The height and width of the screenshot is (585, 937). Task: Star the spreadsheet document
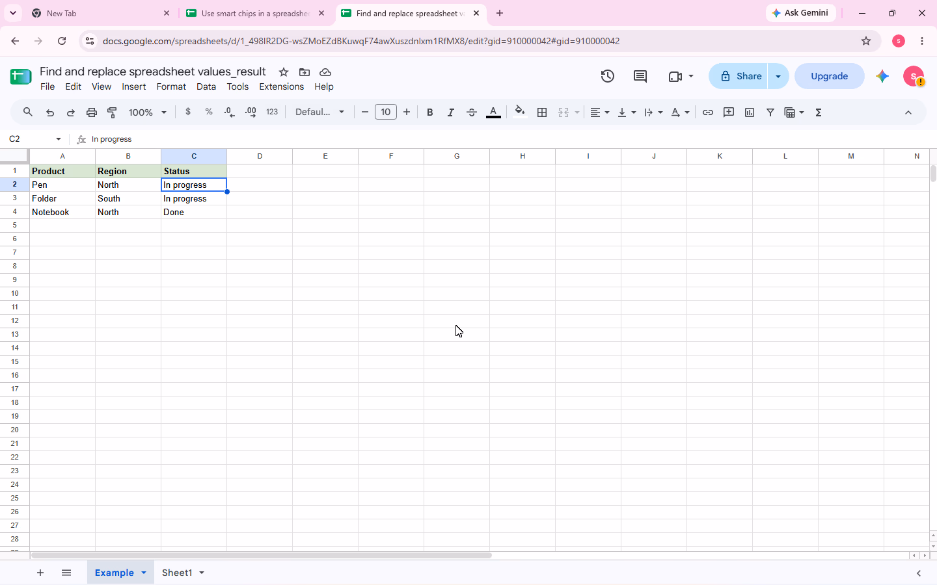pyautogui.click(x=284, y=72)
